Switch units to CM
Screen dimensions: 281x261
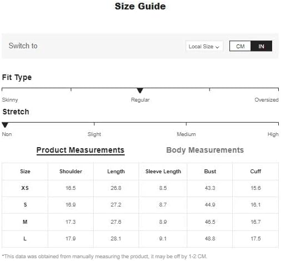click(240, 46)
